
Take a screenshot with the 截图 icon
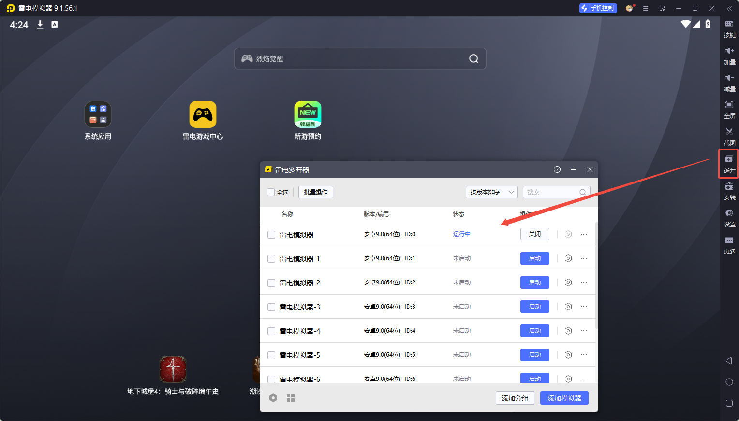coord(729,137)
